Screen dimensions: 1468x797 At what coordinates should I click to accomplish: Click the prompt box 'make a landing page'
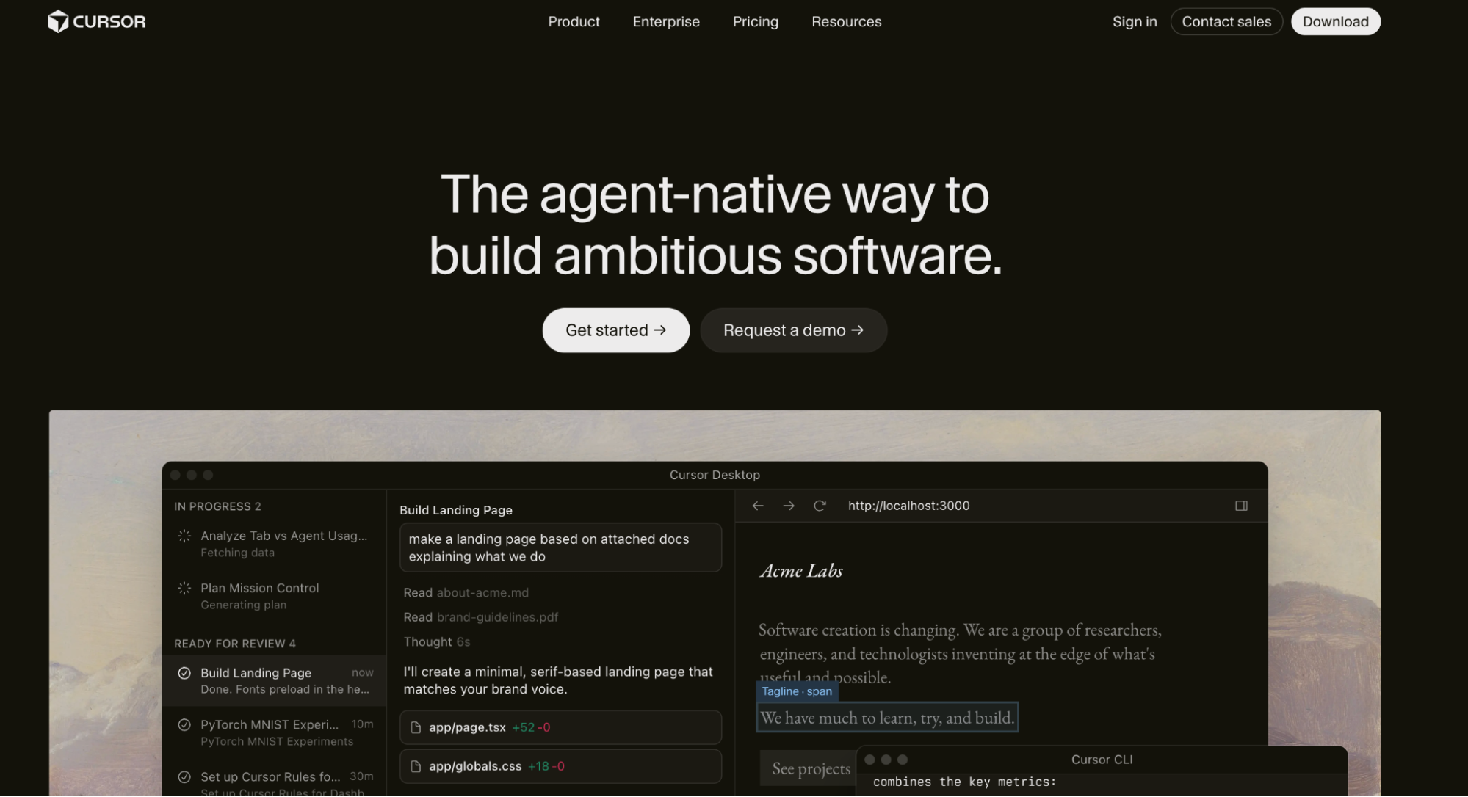560,547
